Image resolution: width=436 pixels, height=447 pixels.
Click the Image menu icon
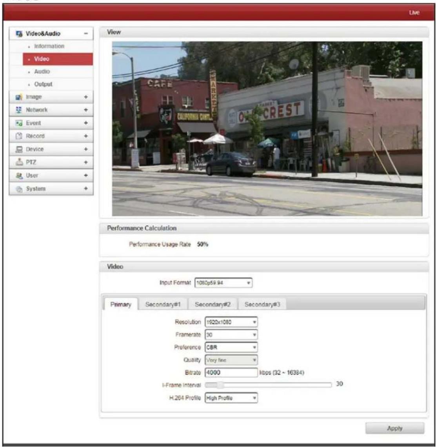(19, 97)
